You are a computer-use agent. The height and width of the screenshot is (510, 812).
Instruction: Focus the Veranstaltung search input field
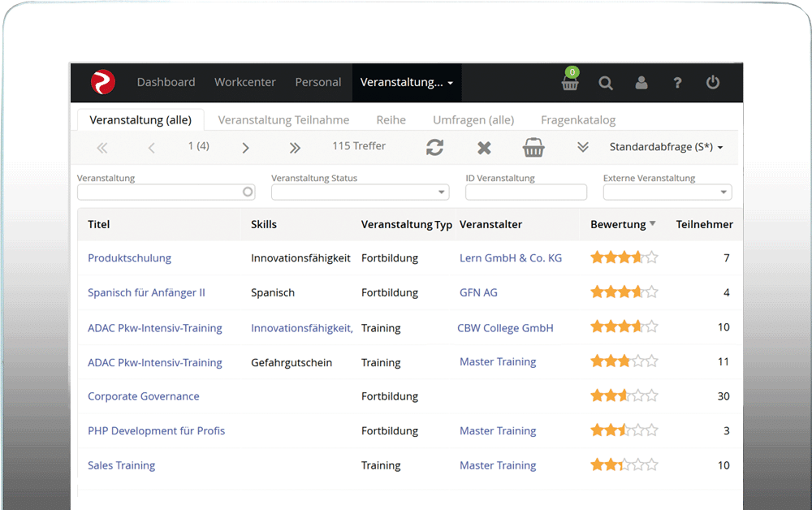[x=166, y=192]
